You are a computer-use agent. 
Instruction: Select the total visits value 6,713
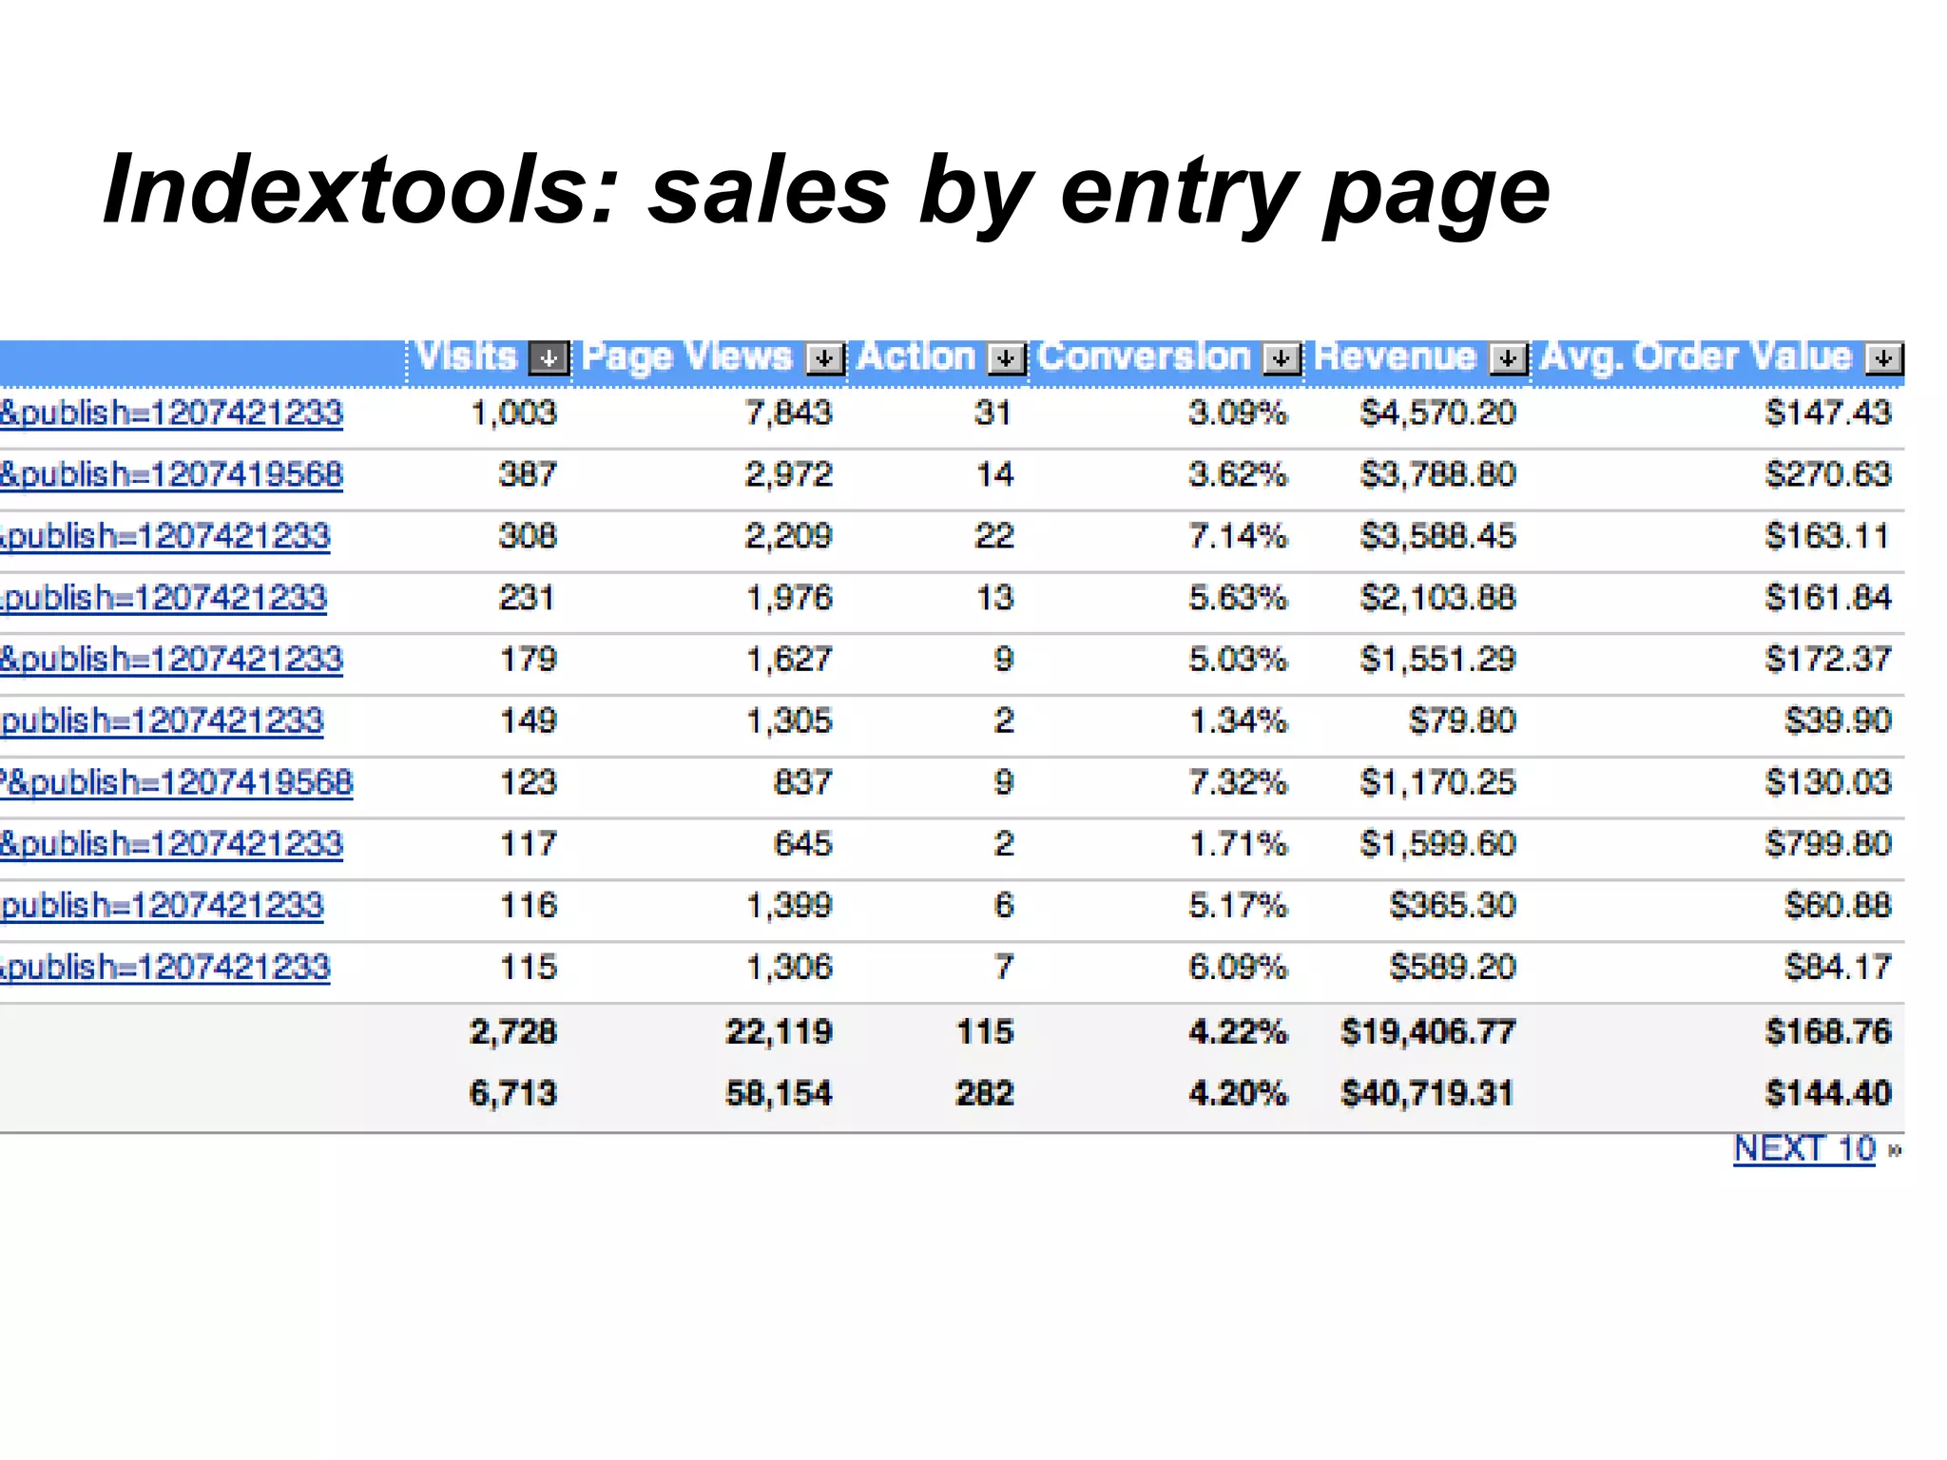point(513,1094)
